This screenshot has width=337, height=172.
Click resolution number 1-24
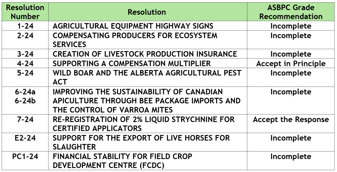click(25, 26)
